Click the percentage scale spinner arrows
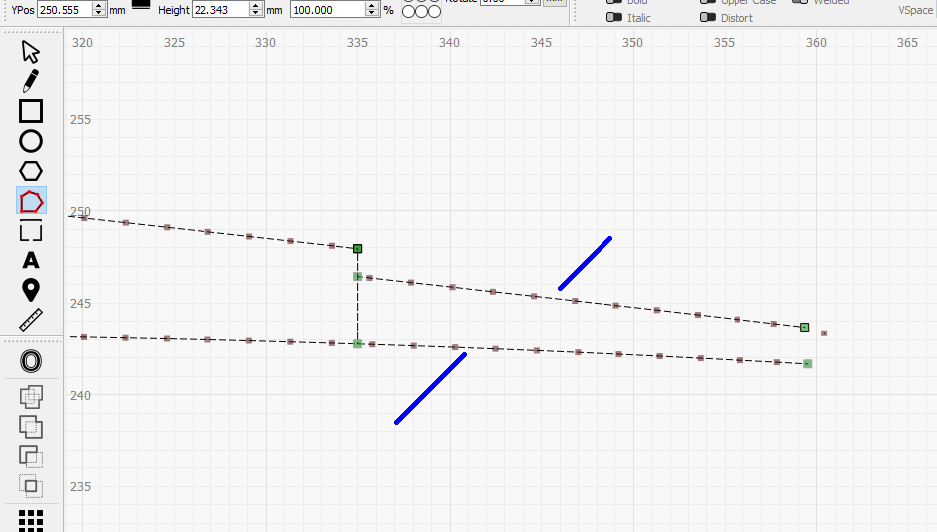 (372, 9)
